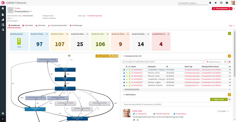The width and height of the screenshot is (237, 122).
Task: Switch to the Dashboard tab
Action: (x=14, y=25)
